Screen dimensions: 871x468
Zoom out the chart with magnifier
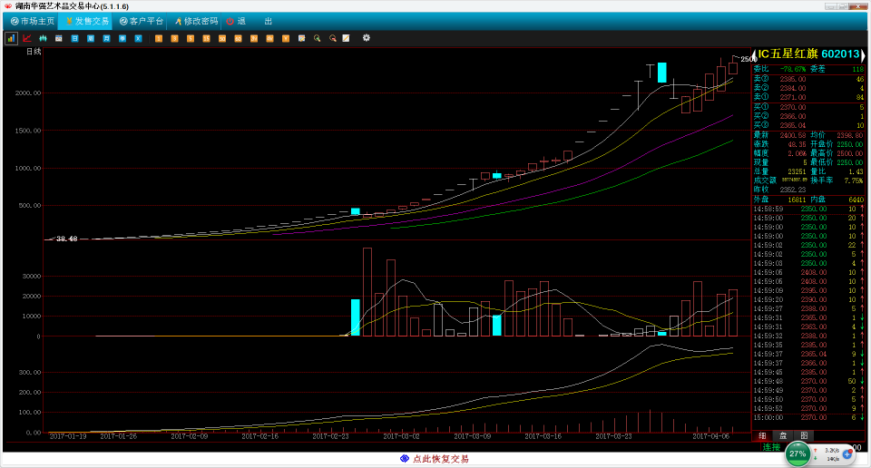coord(333,38)
